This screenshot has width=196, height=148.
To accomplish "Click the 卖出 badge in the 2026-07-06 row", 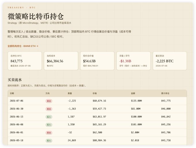I will coord(49,101).
